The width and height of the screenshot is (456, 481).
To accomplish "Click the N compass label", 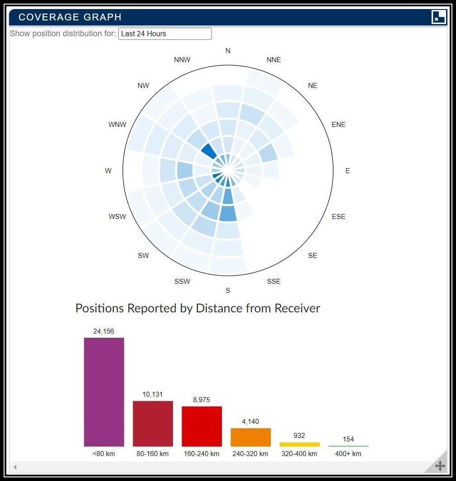I will pyautogui.click(x=228, y=51).
